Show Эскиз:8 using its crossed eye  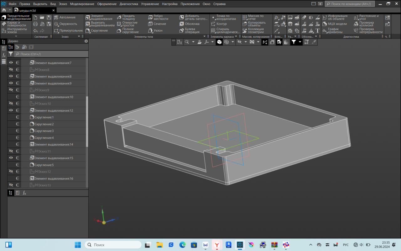pos(11,70)
